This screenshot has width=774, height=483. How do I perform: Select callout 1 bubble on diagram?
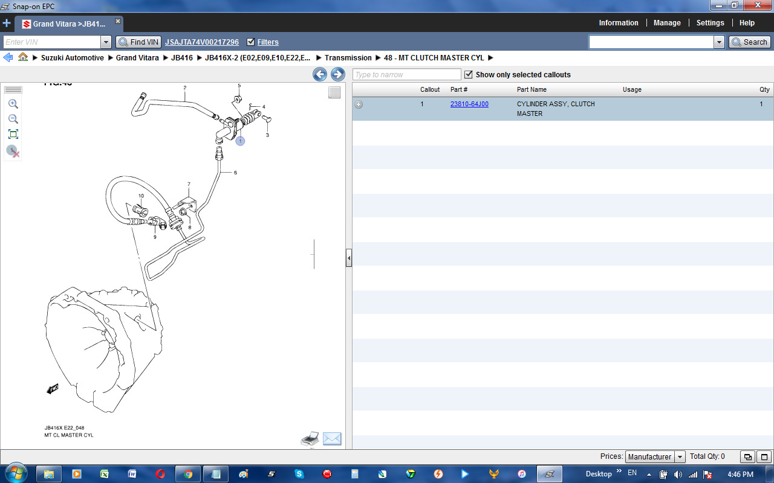click(240, 141)
